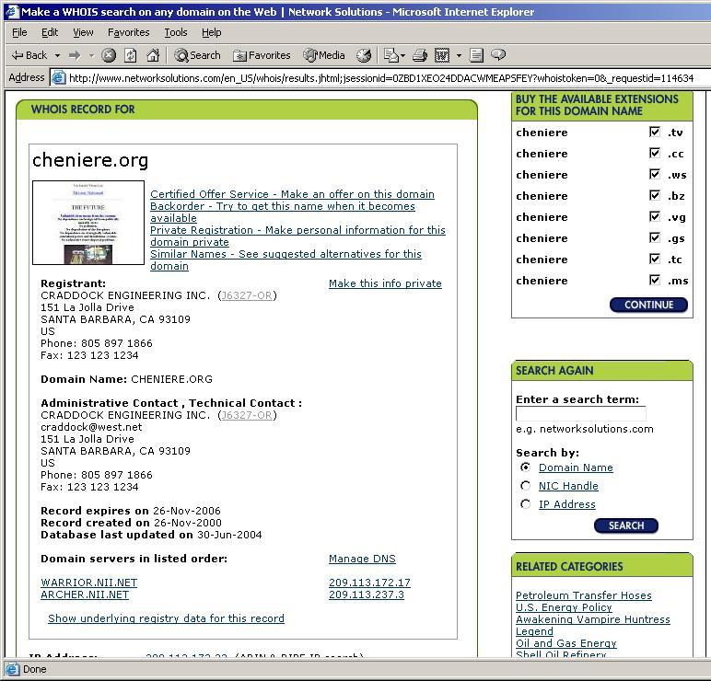The width and height of the screenshot is (711, 681).
Task: Uncheck the cheniere .vg extension checkbox
Action: pos(654,216)
